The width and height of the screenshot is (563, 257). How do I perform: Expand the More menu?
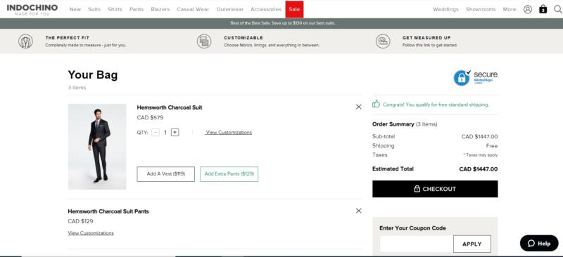click(509, 9)
